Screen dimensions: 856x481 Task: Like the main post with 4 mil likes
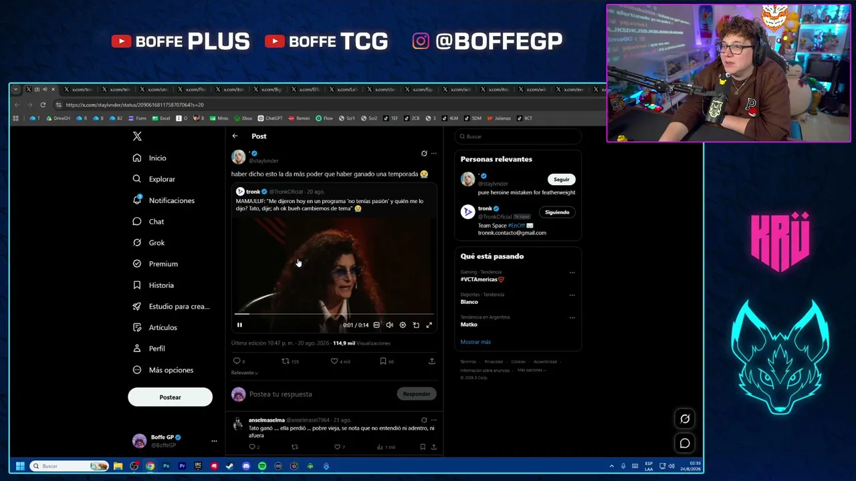[x=340, y=361]
